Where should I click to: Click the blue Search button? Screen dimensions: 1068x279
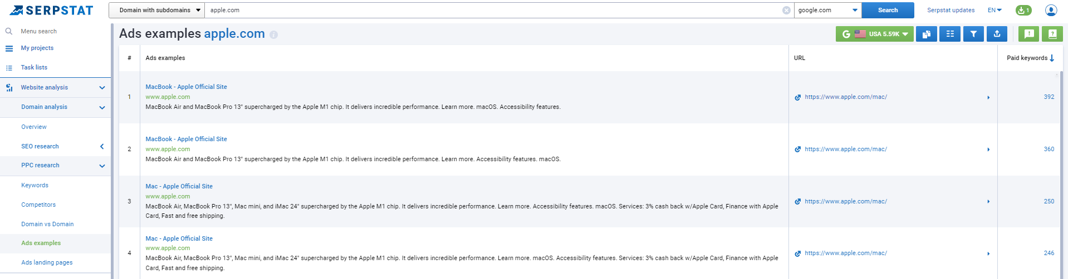pos(888,10)
